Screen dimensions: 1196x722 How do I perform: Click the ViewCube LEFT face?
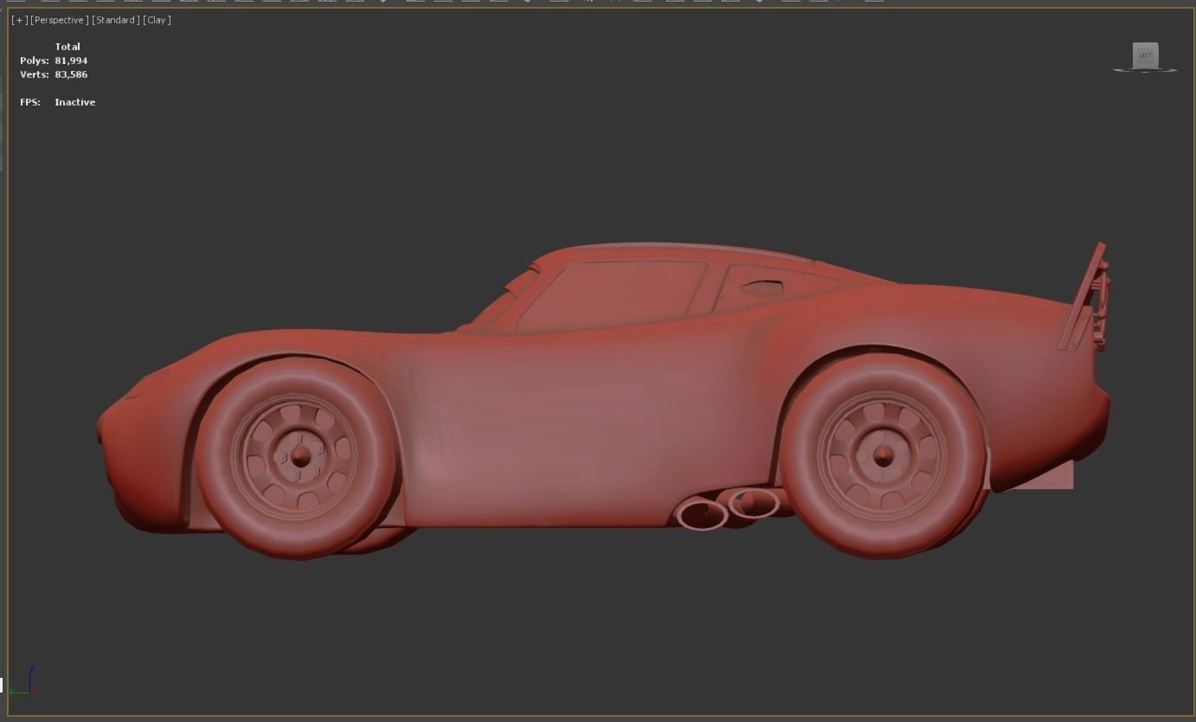pos(1145,55)
